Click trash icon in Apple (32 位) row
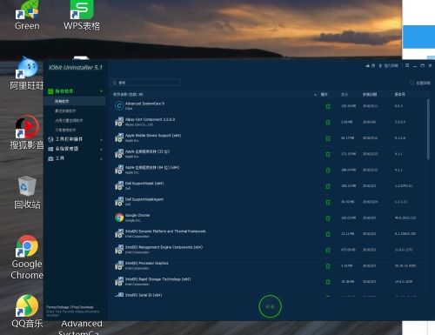 pyautogui.click(x=328, y=154)
